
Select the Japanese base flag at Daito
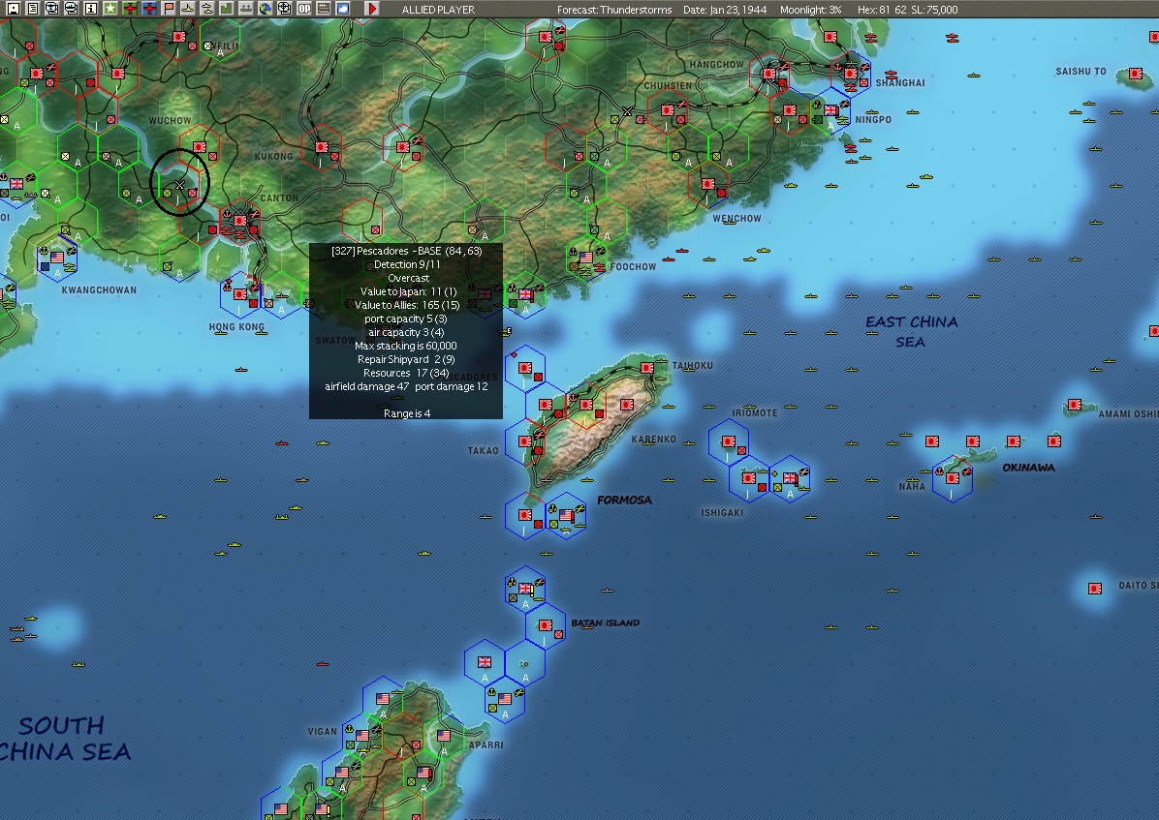1095,588
